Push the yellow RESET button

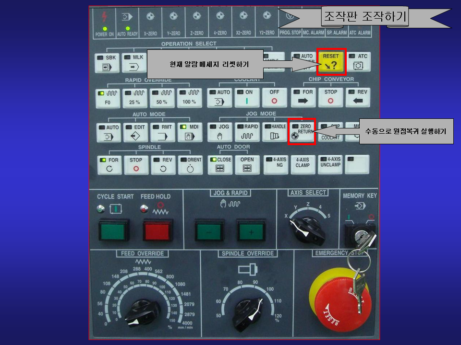click(x=331, y=62)
